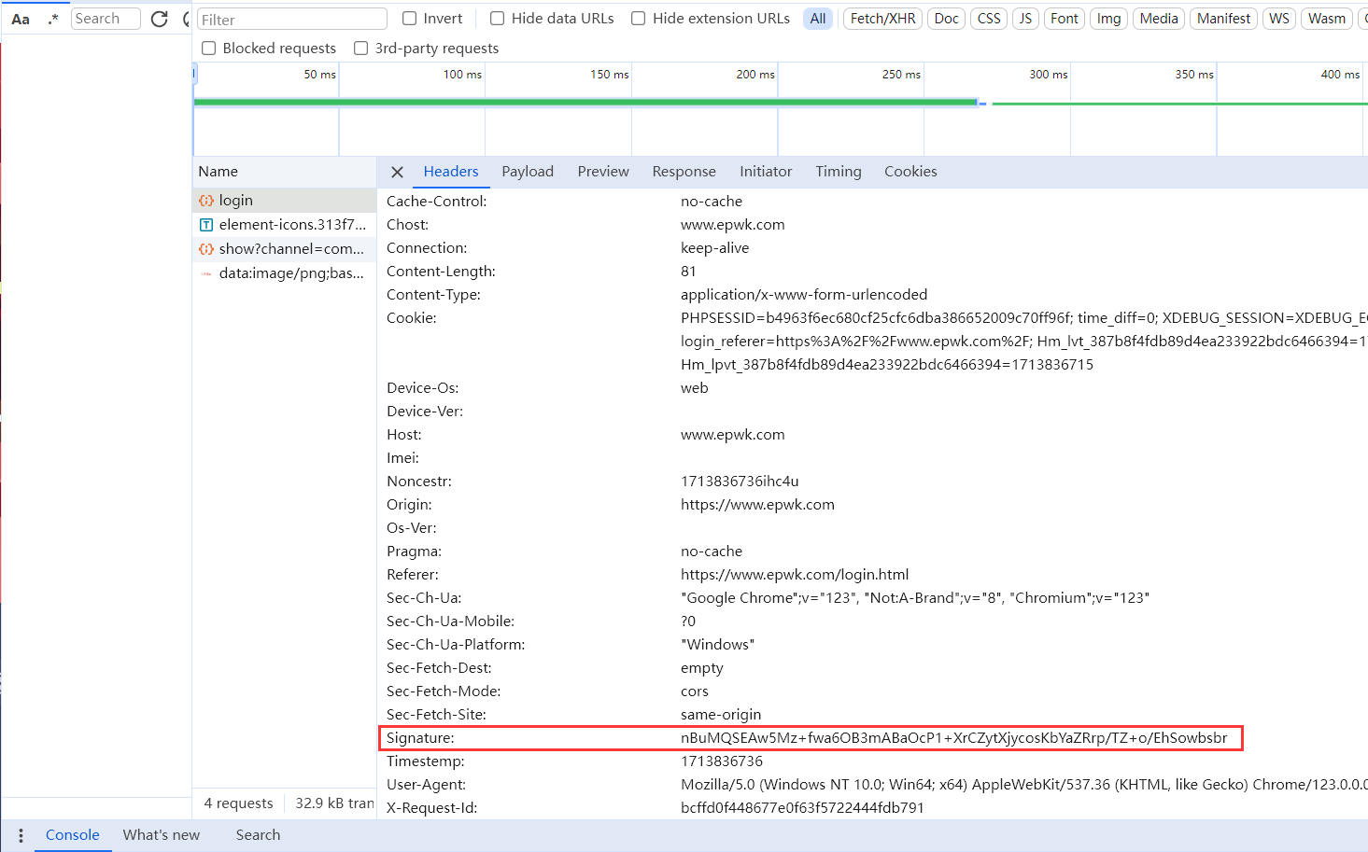The image size is (1368, 852).
Task: Filter by Font requests
Action: click(x=1064, y=19)
